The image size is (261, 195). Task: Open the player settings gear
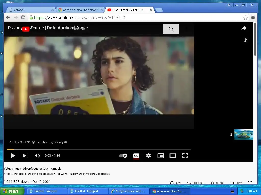(x=148, y=156)
